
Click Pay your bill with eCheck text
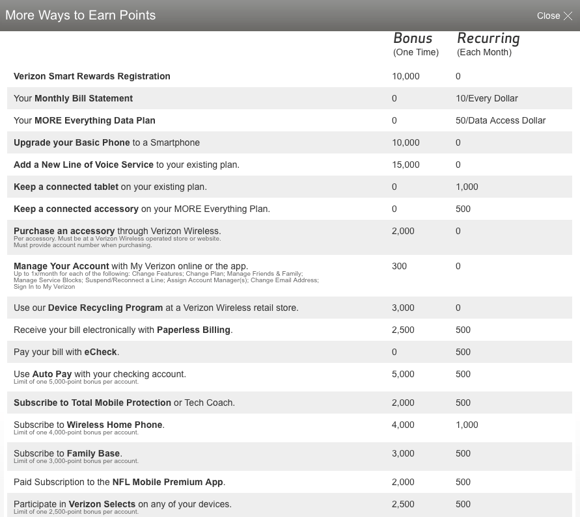pos(66,352)
